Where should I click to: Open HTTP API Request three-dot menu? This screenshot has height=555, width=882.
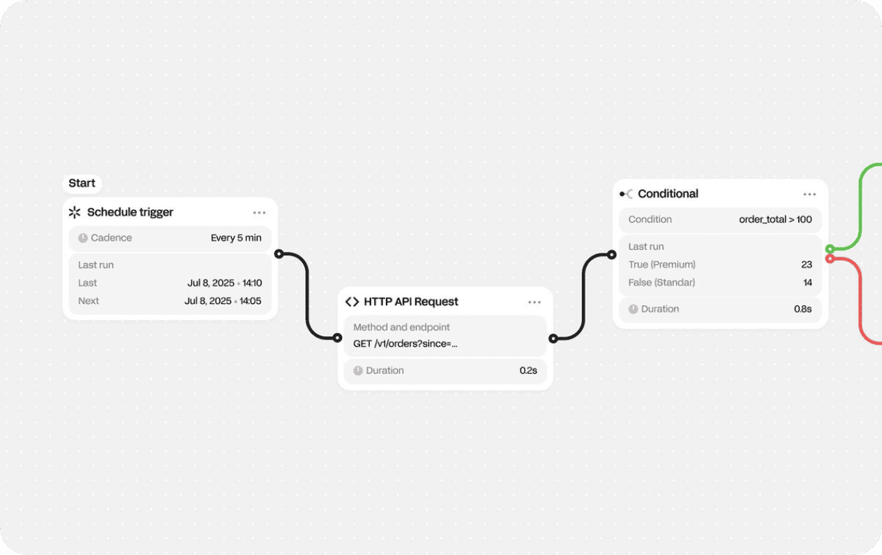[x=535, y=302]
